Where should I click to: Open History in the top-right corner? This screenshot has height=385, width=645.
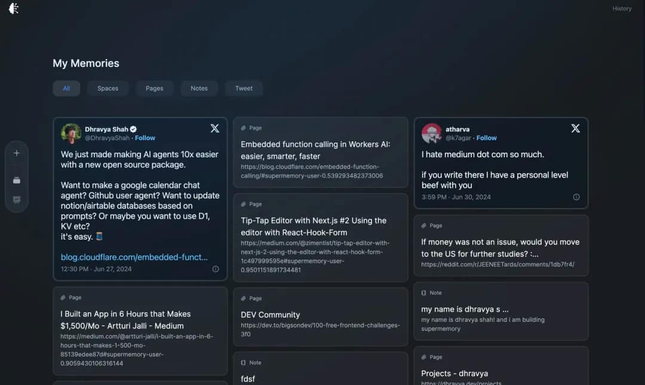pyautogui.click(x=622, y=8)
